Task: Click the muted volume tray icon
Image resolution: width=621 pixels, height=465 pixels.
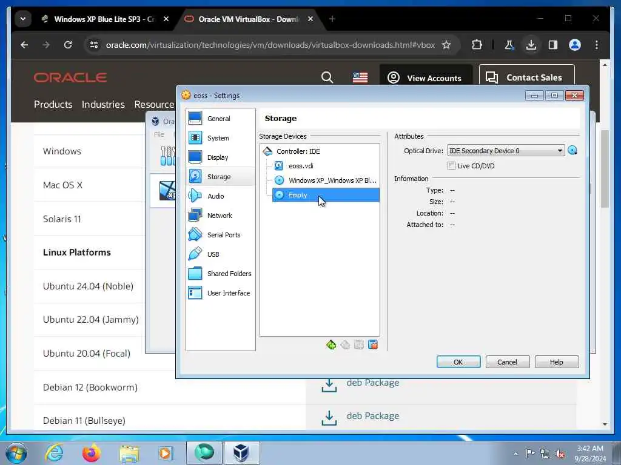Action: (x=560, y=454)
